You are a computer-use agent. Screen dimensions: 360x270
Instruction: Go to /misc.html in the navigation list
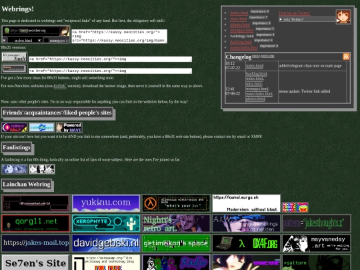[x=238, y=19]
